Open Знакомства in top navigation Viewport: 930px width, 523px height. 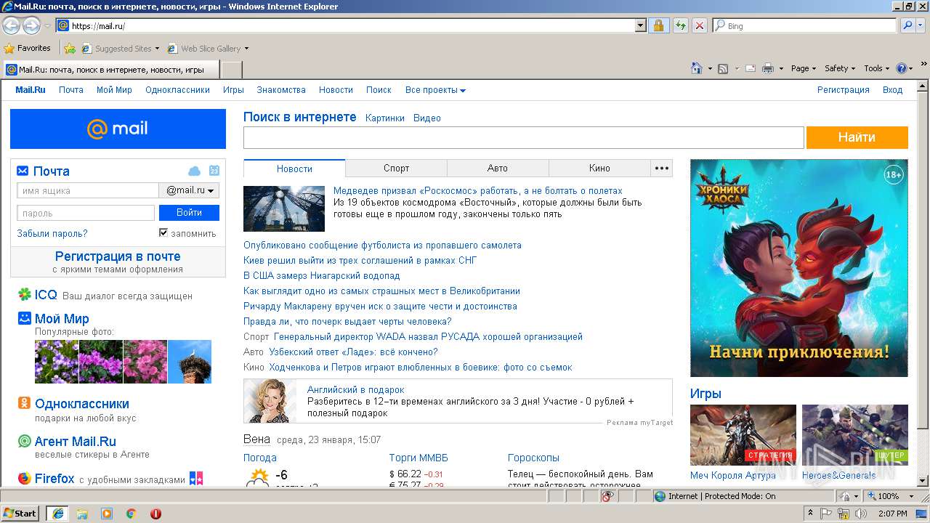coord(281,90)
